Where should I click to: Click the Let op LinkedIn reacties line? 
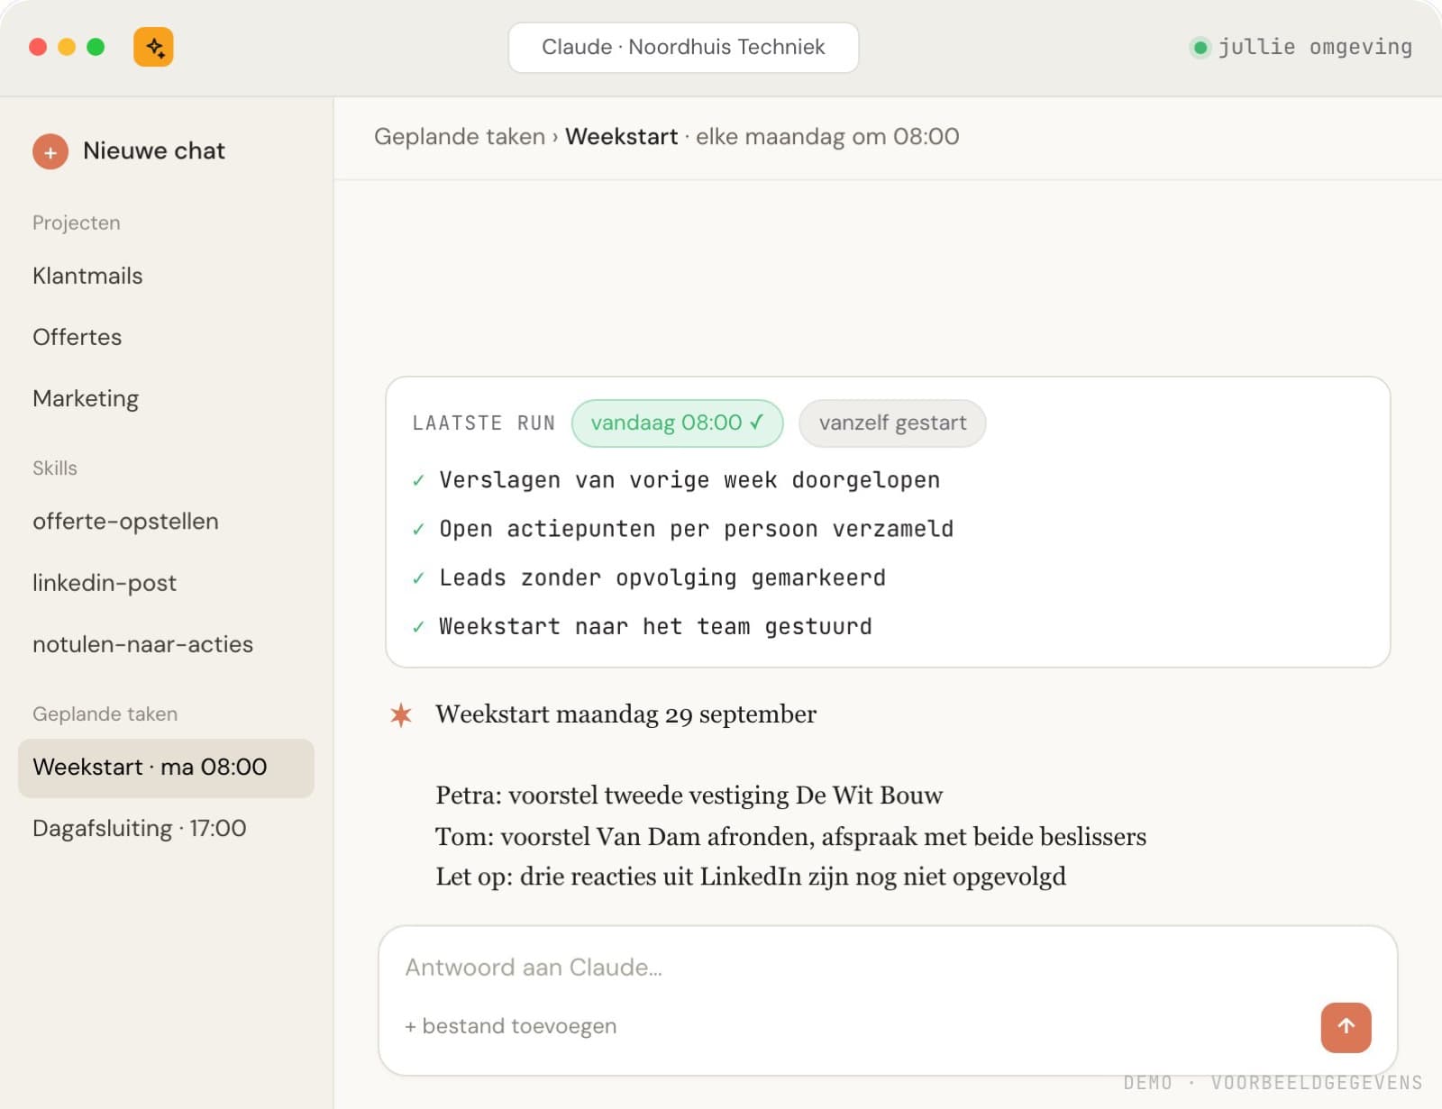[751, 877]
